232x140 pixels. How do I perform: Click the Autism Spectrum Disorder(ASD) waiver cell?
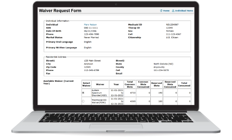(x=100, y=93)
